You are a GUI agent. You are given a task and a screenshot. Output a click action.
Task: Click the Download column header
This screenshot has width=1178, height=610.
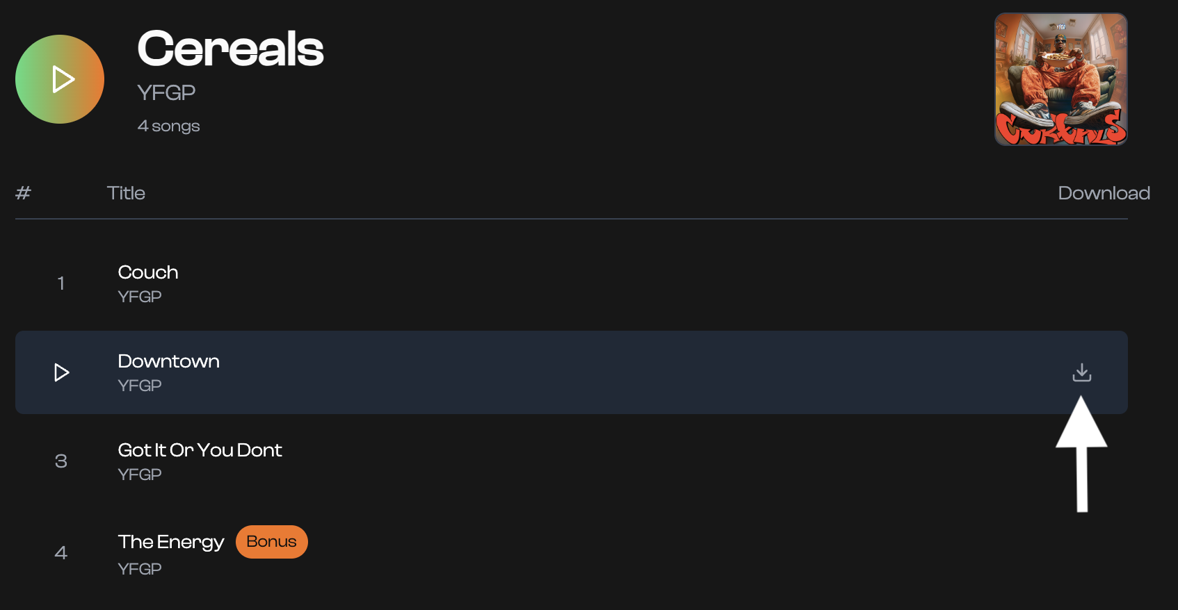(1104, 193)
